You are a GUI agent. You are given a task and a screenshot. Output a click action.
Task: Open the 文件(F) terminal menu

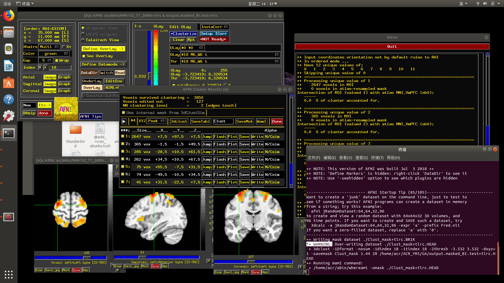point(314,158)
